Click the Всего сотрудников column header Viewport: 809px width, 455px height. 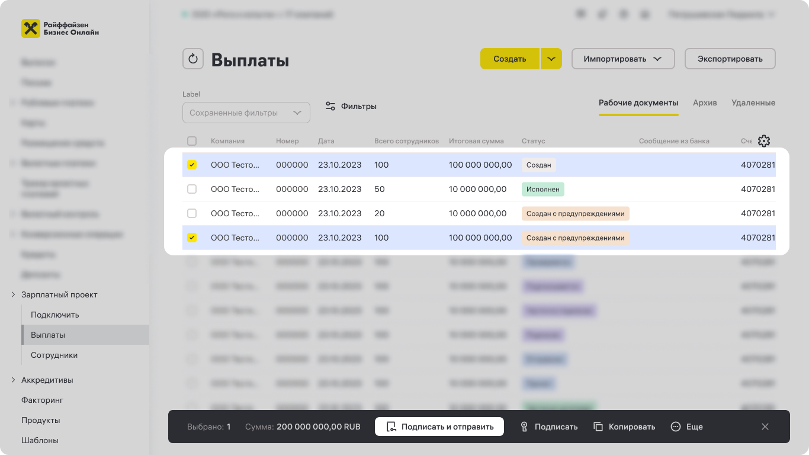407,141
